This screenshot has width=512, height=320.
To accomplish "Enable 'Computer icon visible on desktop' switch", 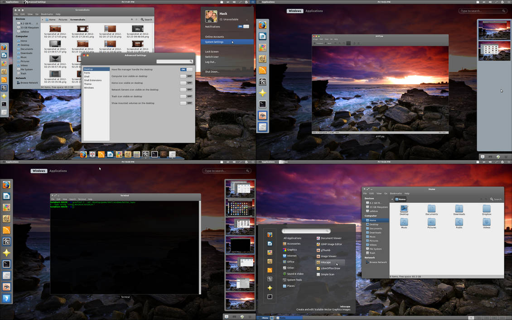I will coord(186,76).
